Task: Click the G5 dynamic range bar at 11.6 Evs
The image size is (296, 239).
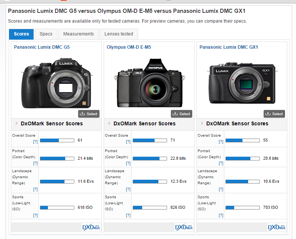Action: (x=57, y=182)
